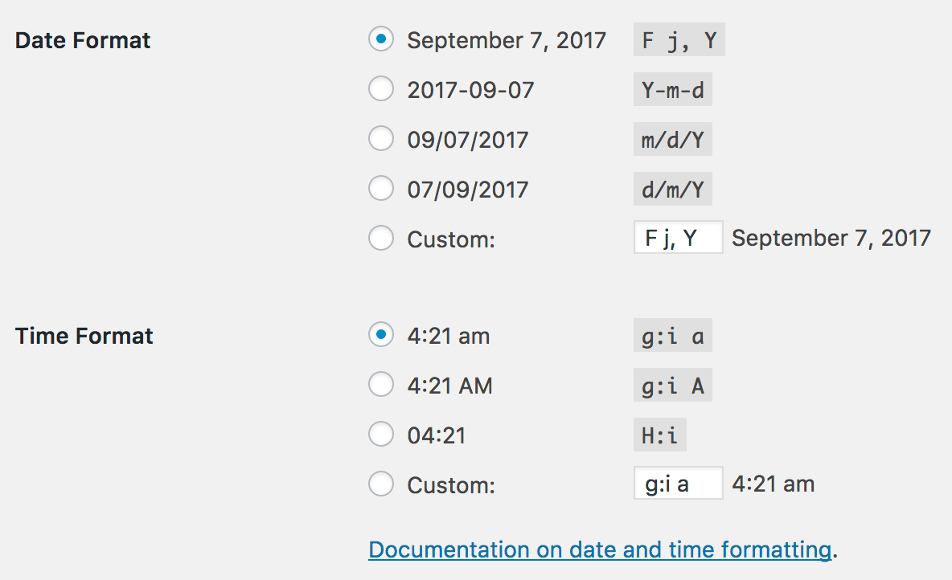This screenshot has width=952, height=580.
Task: Select the 'September 7, 2017' date format radio
Action: click(381, 39)
